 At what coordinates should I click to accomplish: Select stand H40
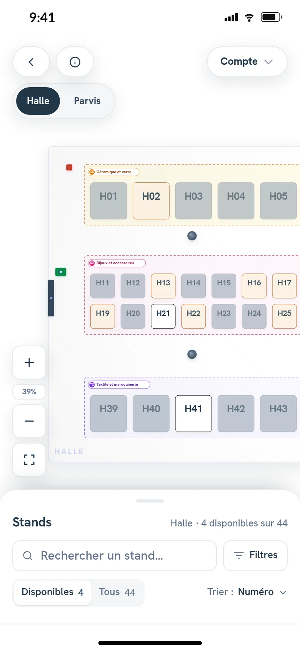point(151,413)
